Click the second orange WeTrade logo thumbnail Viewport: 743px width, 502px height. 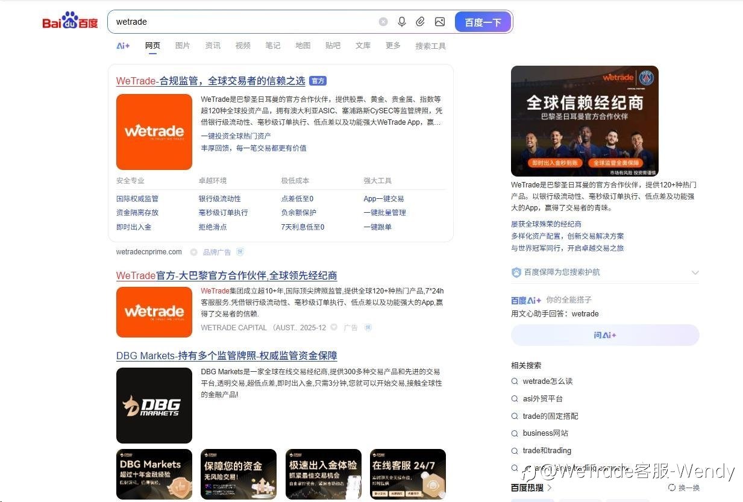pyautogui.click(x=154, y=312)
